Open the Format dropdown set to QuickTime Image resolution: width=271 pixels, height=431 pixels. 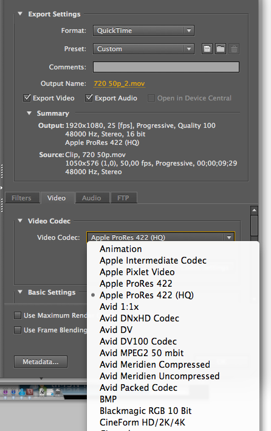pyautogui.click(x=143, y=30)
